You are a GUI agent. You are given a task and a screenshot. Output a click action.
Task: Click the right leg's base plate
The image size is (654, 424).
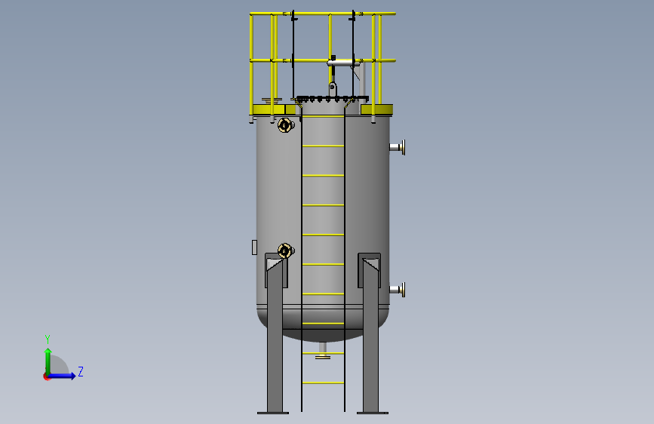click(373, 413)
